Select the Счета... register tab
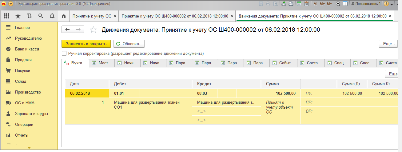 point(387,63)
